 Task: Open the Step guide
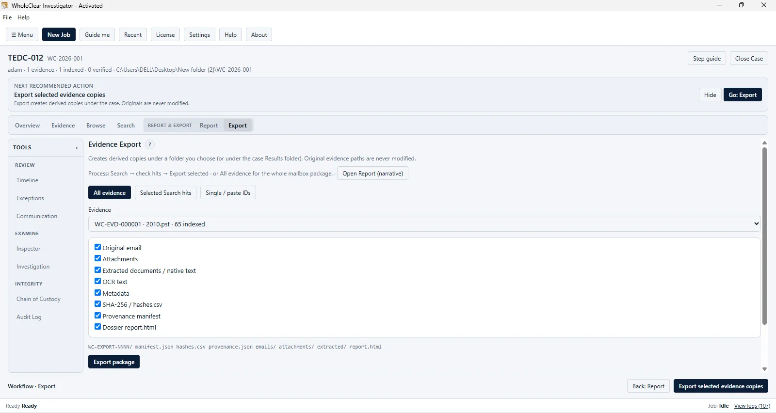coord(707,59)
